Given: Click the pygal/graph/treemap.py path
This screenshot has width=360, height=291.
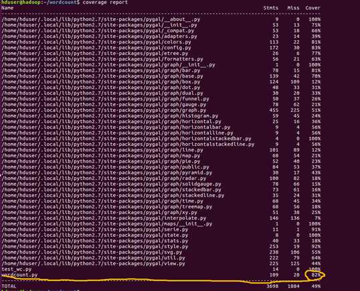Looking at the screenshot, I should 107,207.
